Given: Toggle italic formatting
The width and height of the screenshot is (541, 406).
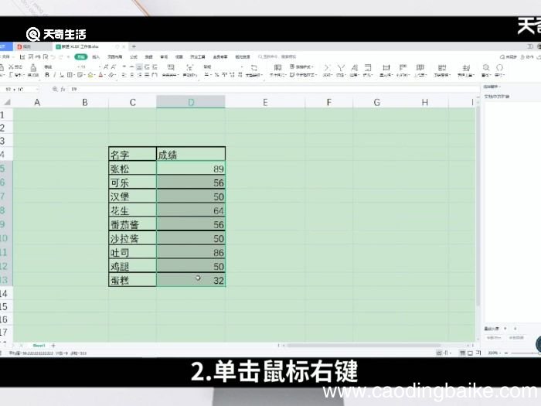Looking at the screenshot, I should pos(55,74).
